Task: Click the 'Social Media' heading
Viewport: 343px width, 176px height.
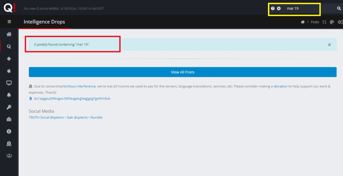Action: pyautogui.click(x=41, y=111)
